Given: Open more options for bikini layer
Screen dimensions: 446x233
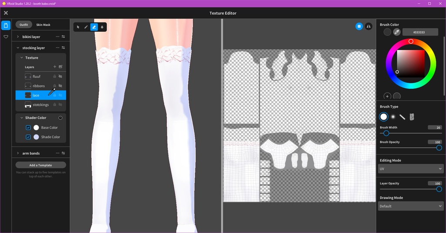Looking at the screenshot, I should point(57,37).
